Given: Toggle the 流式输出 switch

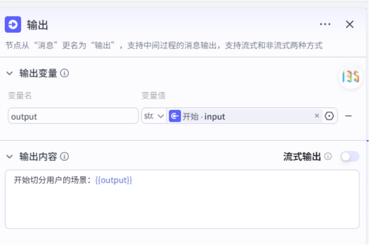Looking at the screenshot, I should [x=350, y=157].
